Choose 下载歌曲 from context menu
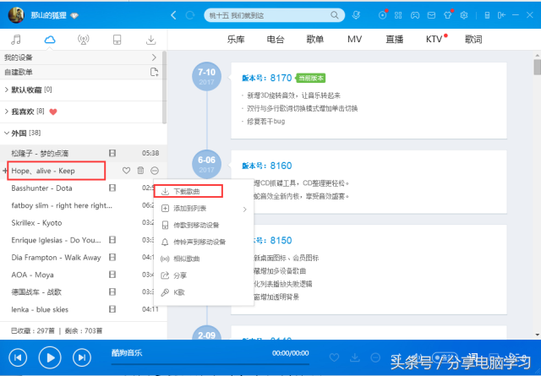The width and height of the screenshot is (541, 376). coord(189,191)
